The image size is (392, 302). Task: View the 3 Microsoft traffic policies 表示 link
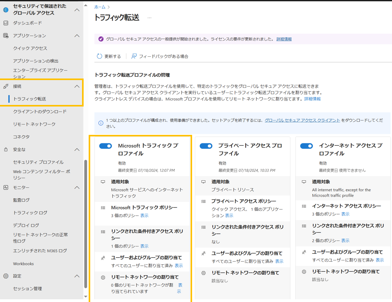coord(144,216)
